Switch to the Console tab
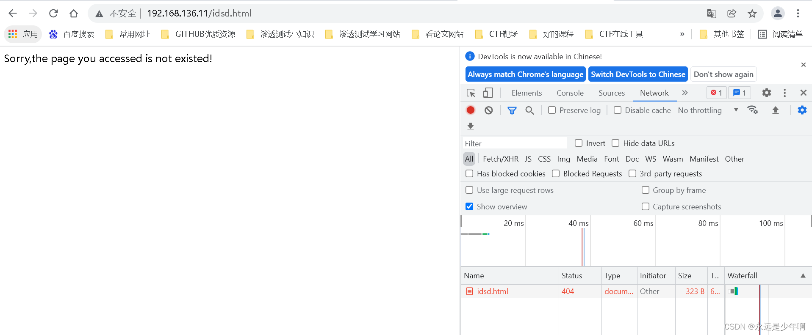This screenshot has height=335, width=812. (x=570, y=93)
